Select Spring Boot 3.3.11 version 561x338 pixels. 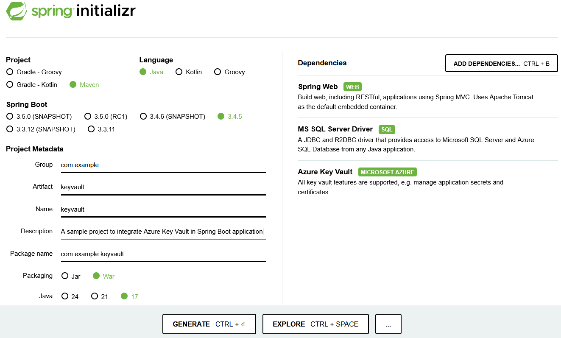101,129
